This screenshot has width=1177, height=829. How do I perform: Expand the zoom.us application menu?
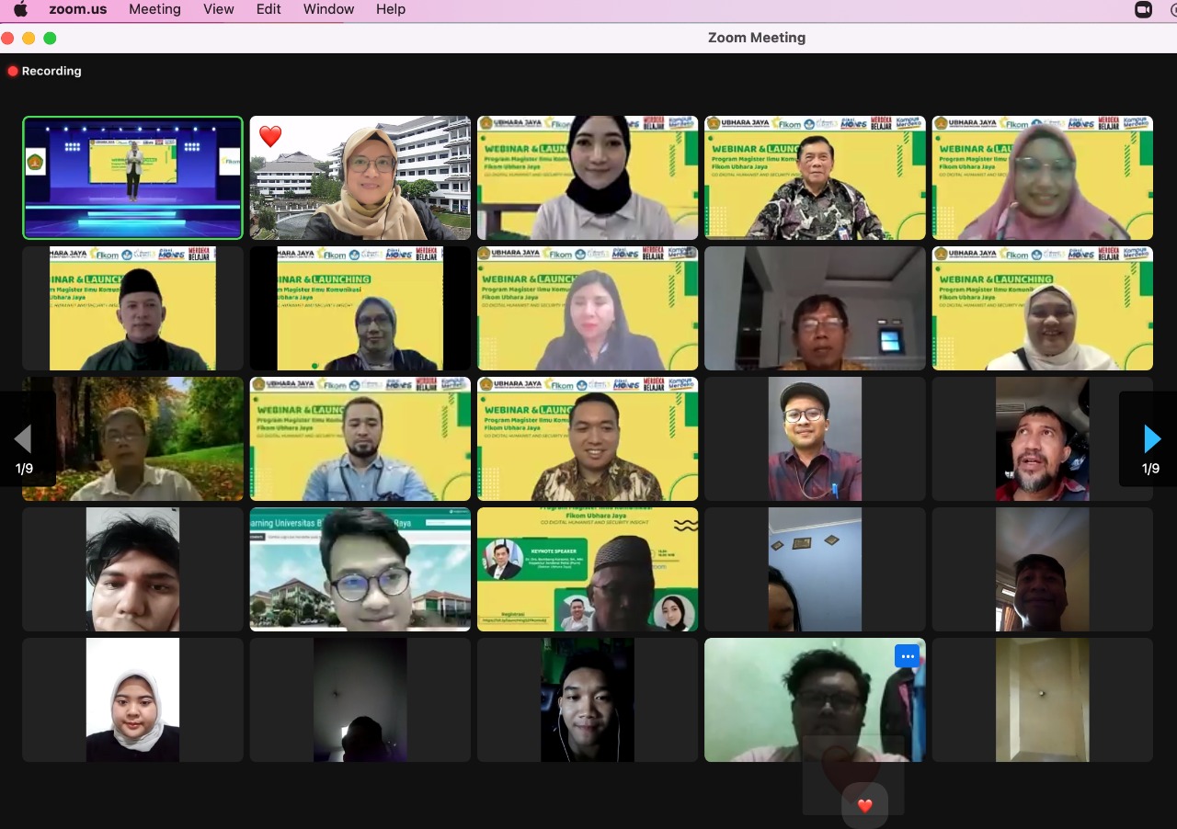click(x=78, y=9)
